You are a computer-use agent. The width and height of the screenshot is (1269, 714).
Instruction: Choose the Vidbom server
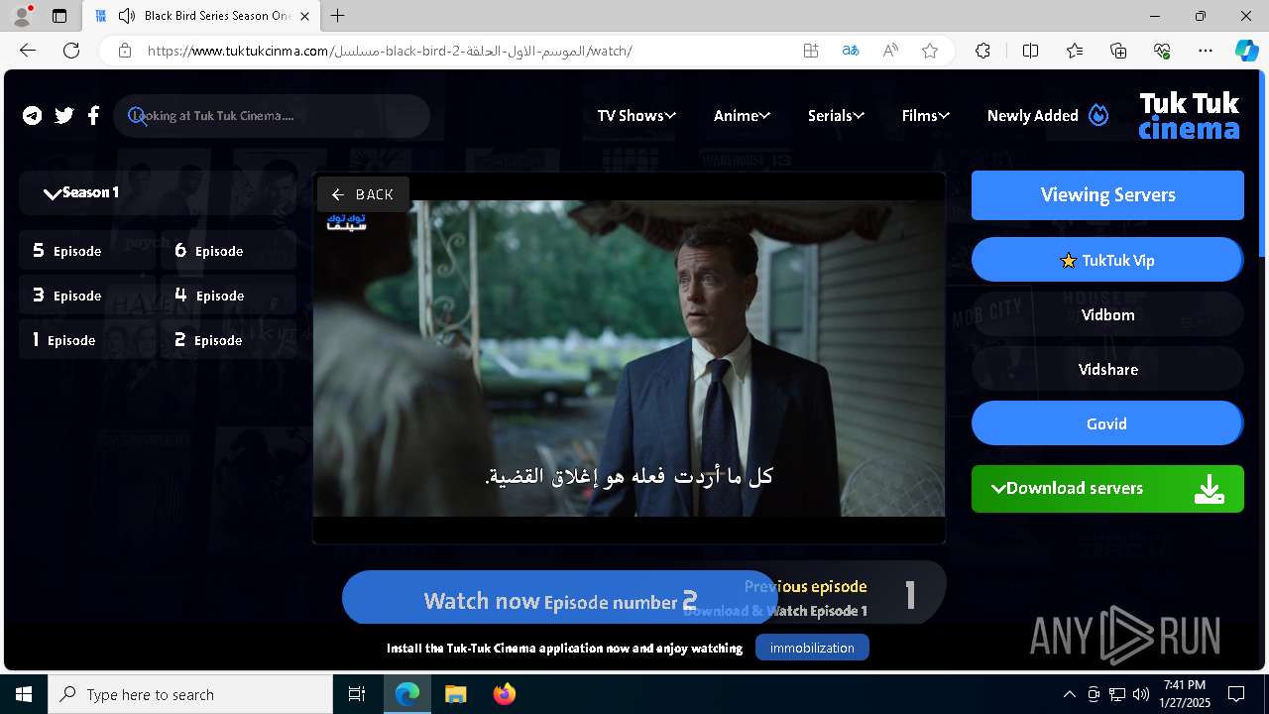pyautogui.click(x=1107, y=314)
